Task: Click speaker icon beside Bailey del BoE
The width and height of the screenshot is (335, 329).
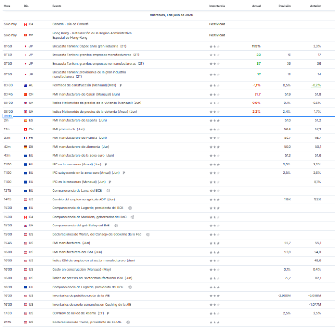Action: coord(116,226)
